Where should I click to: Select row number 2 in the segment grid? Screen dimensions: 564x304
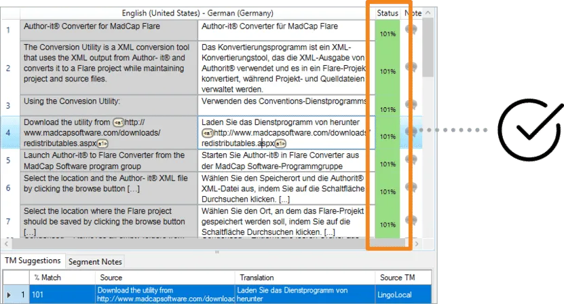(x=8, y=68)
